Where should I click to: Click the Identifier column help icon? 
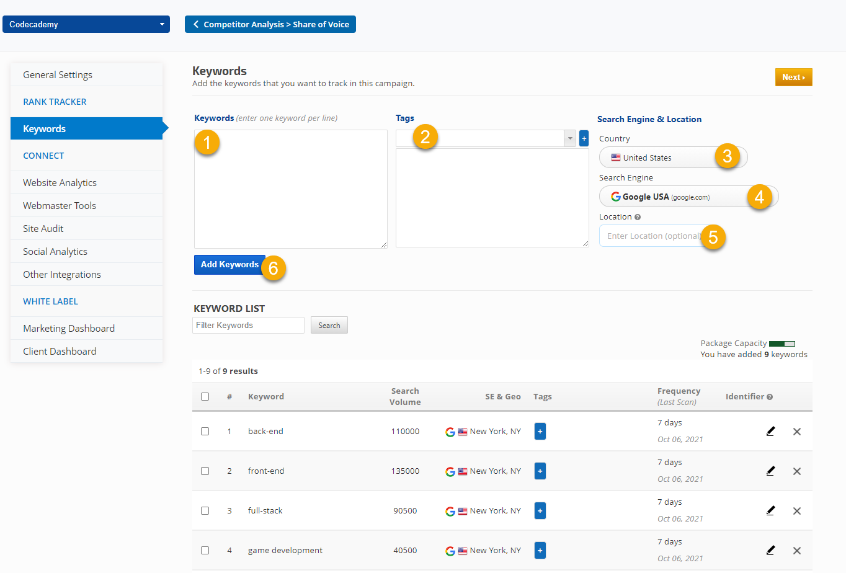click(x=770, y=397)
